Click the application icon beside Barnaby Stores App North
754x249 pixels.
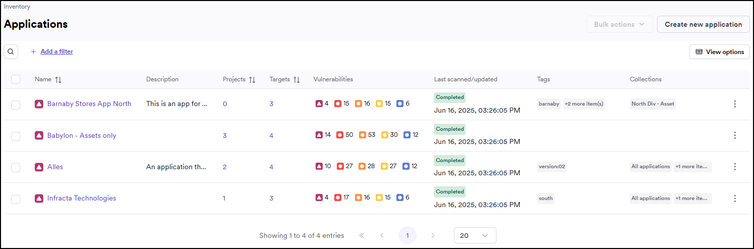pyautogui.click(x=39, y=104)
